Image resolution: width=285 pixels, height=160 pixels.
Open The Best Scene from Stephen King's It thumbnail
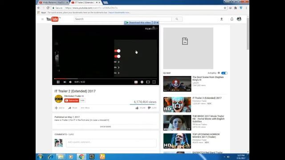tap(177, 84)
